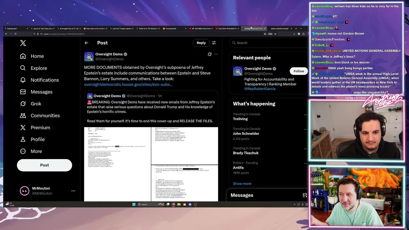Open File Explorer from the taskbar
Image resolution: width=409 pixels, height=230 pixels.
(x=179, y=204)
